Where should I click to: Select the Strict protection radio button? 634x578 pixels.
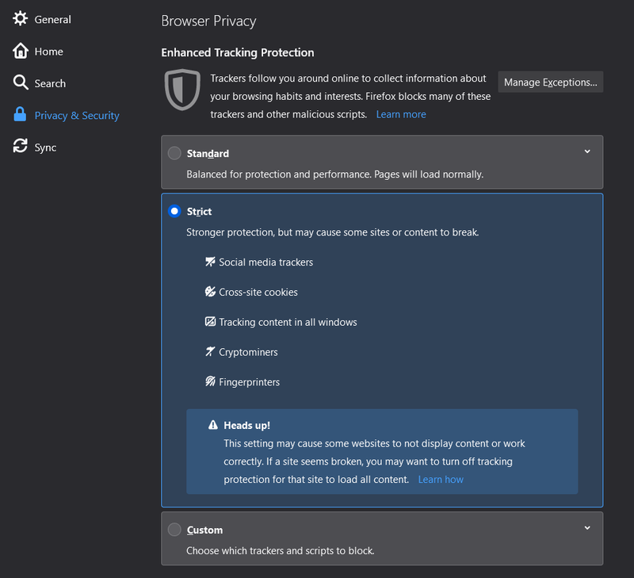(174, 211)
